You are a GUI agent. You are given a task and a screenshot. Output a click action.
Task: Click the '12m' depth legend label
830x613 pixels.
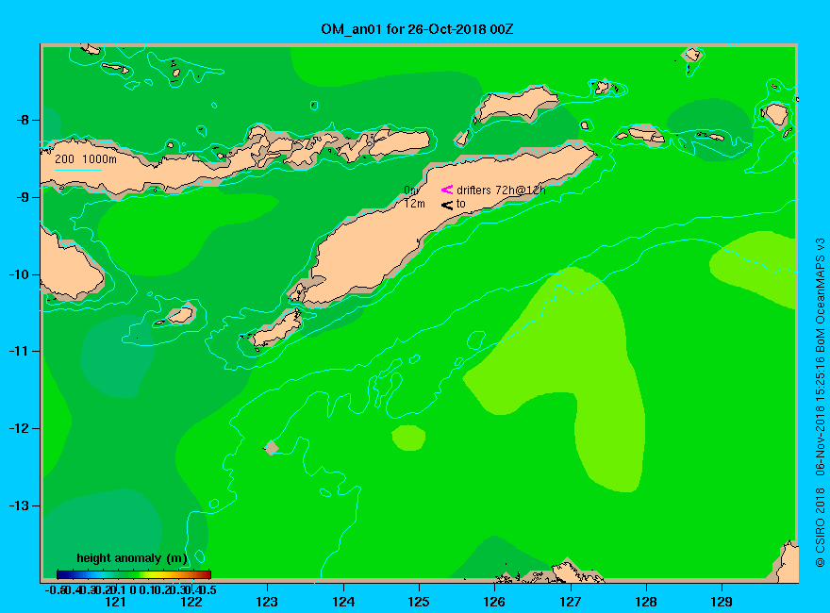coord(414,204)
